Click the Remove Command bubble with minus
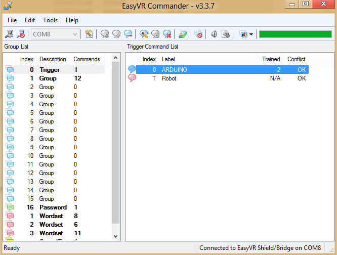337x255 pixels. (x=128, y=34)
